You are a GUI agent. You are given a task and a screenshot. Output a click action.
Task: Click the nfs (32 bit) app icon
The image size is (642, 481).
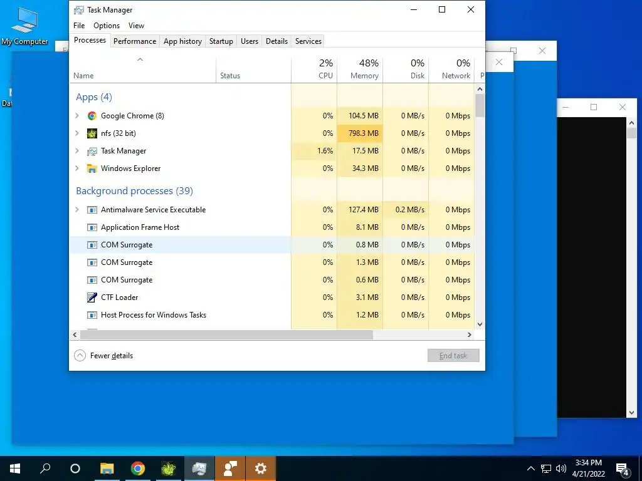(x=92, y=133)
